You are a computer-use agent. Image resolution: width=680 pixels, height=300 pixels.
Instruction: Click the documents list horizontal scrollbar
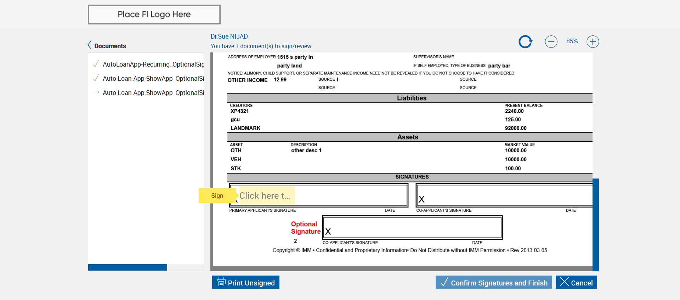click(127, 267)
